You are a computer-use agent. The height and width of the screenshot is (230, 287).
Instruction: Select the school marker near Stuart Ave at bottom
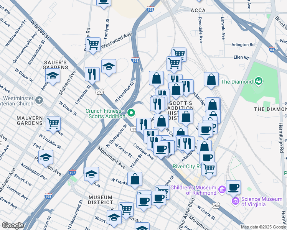coord(114,218)
